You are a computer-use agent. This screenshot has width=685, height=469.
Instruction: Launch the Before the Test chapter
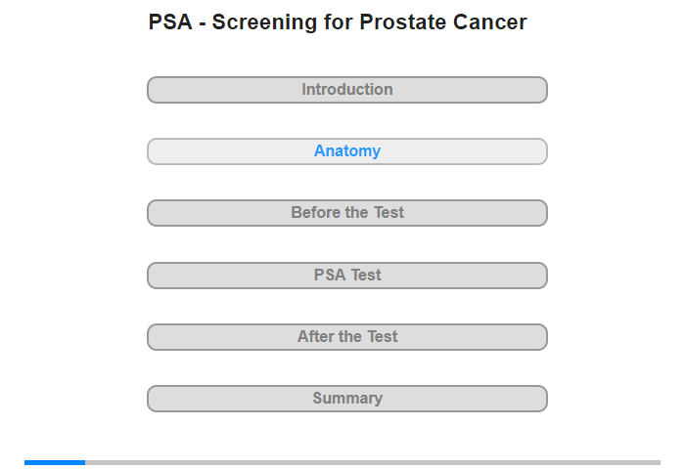click(x=346, y=213)
